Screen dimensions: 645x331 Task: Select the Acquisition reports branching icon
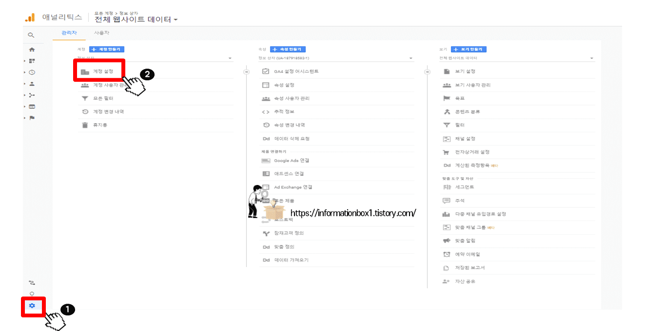(32, 95)
